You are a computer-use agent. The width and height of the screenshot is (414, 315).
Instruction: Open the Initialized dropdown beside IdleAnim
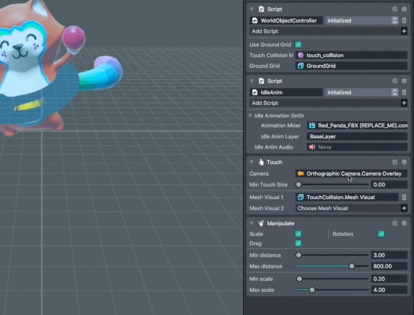tap(362, 92)
